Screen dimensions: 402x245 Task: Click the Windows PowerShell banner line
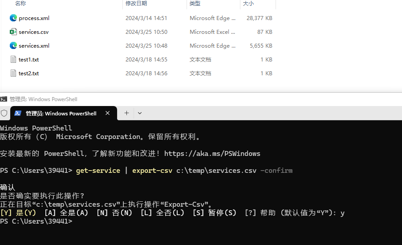pyautogui.click(x=36, y=128)
